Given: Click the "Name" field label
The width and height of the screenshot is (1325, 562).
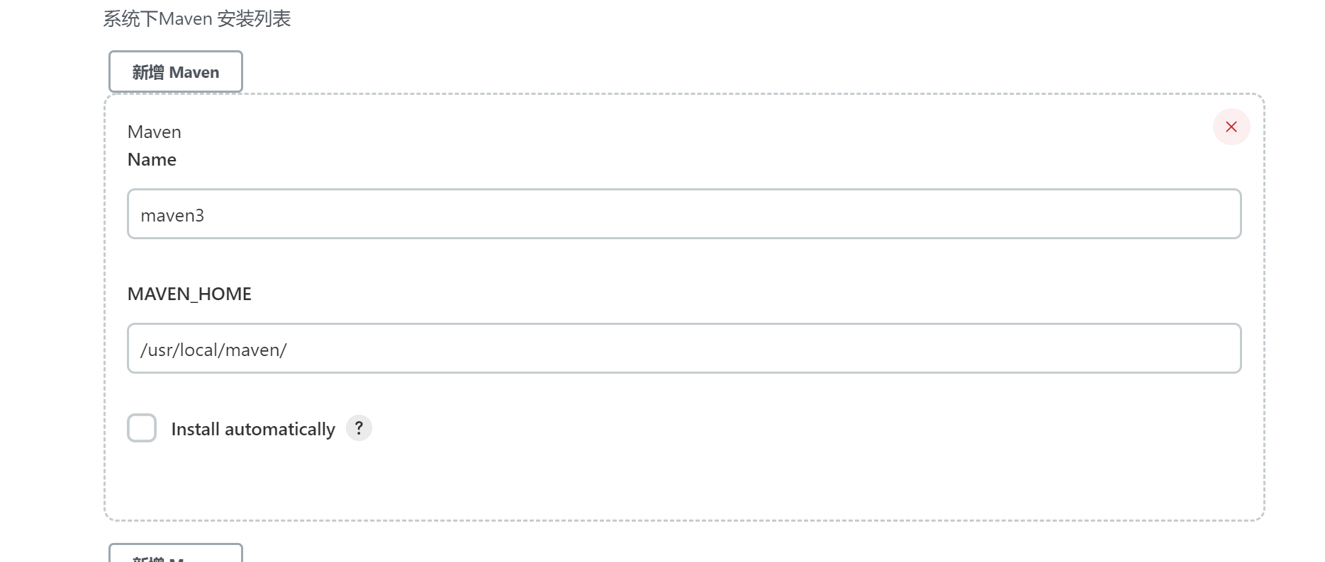Looking at the screenshot, I should coord(152,159).
